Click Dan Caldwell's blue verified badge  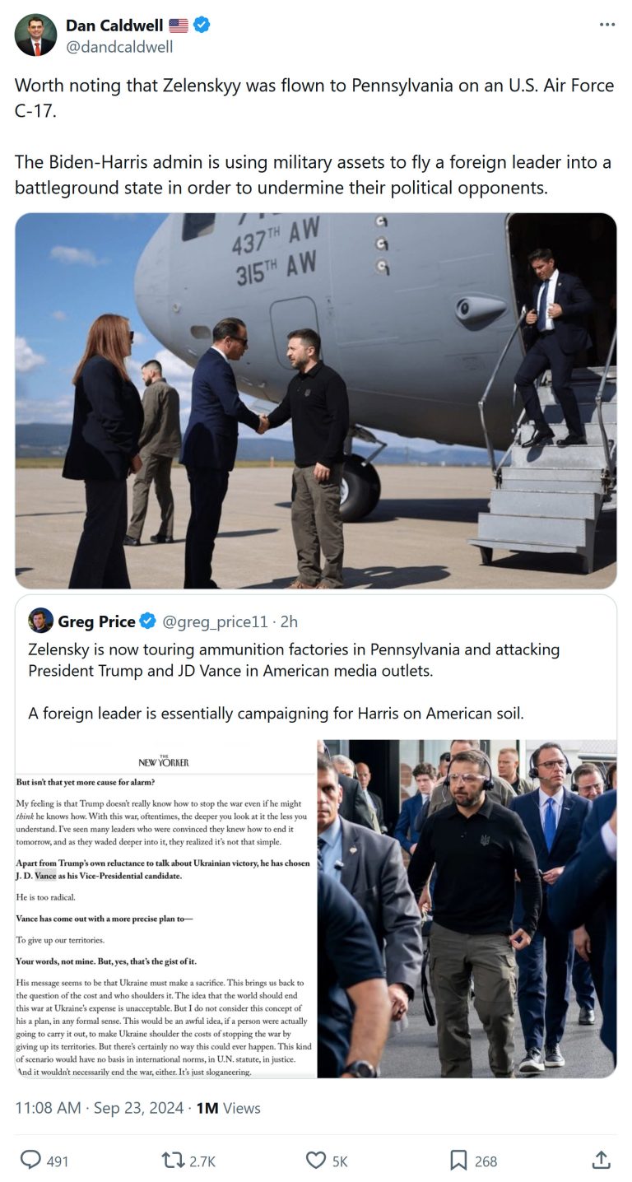click(201, 26)
